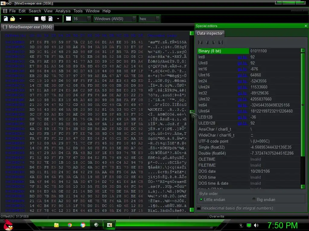
Task: Click the volume speaker tray icon
Action: click(x=256, y=225)
